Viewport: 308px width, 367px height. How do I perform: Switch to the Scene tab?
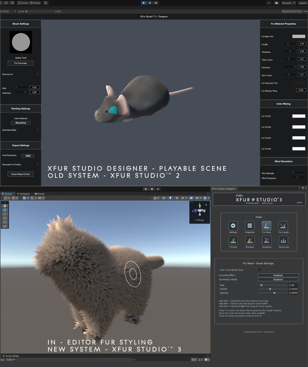tap(7, 194)
